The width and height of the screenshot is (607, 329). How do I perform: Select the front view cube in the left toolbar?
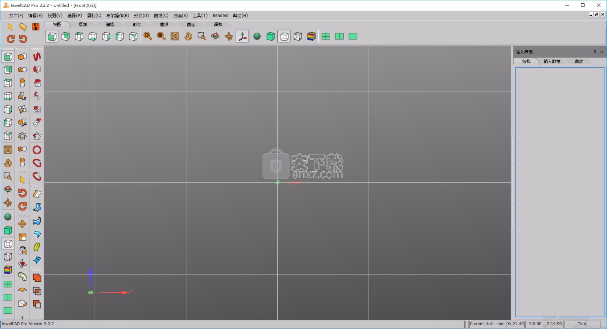pyautogui.click(x=8, y=57)
